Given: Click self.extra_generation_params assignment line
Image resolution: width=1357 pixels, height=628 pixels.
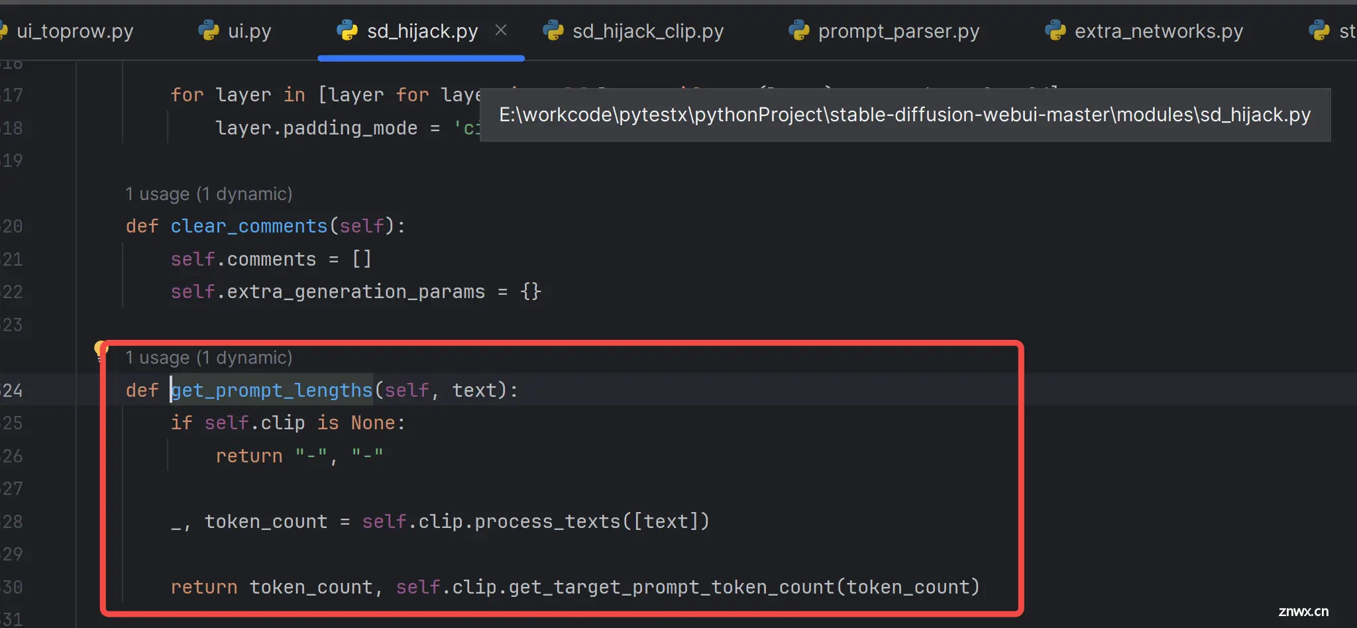Looking at the screenshot, I should (356, 291).
